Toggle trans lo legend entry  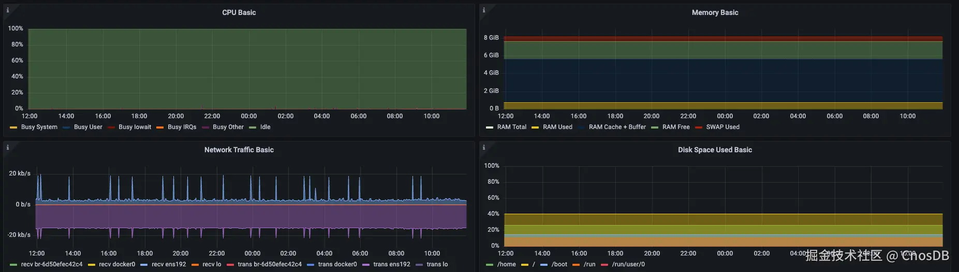[437, 264]
